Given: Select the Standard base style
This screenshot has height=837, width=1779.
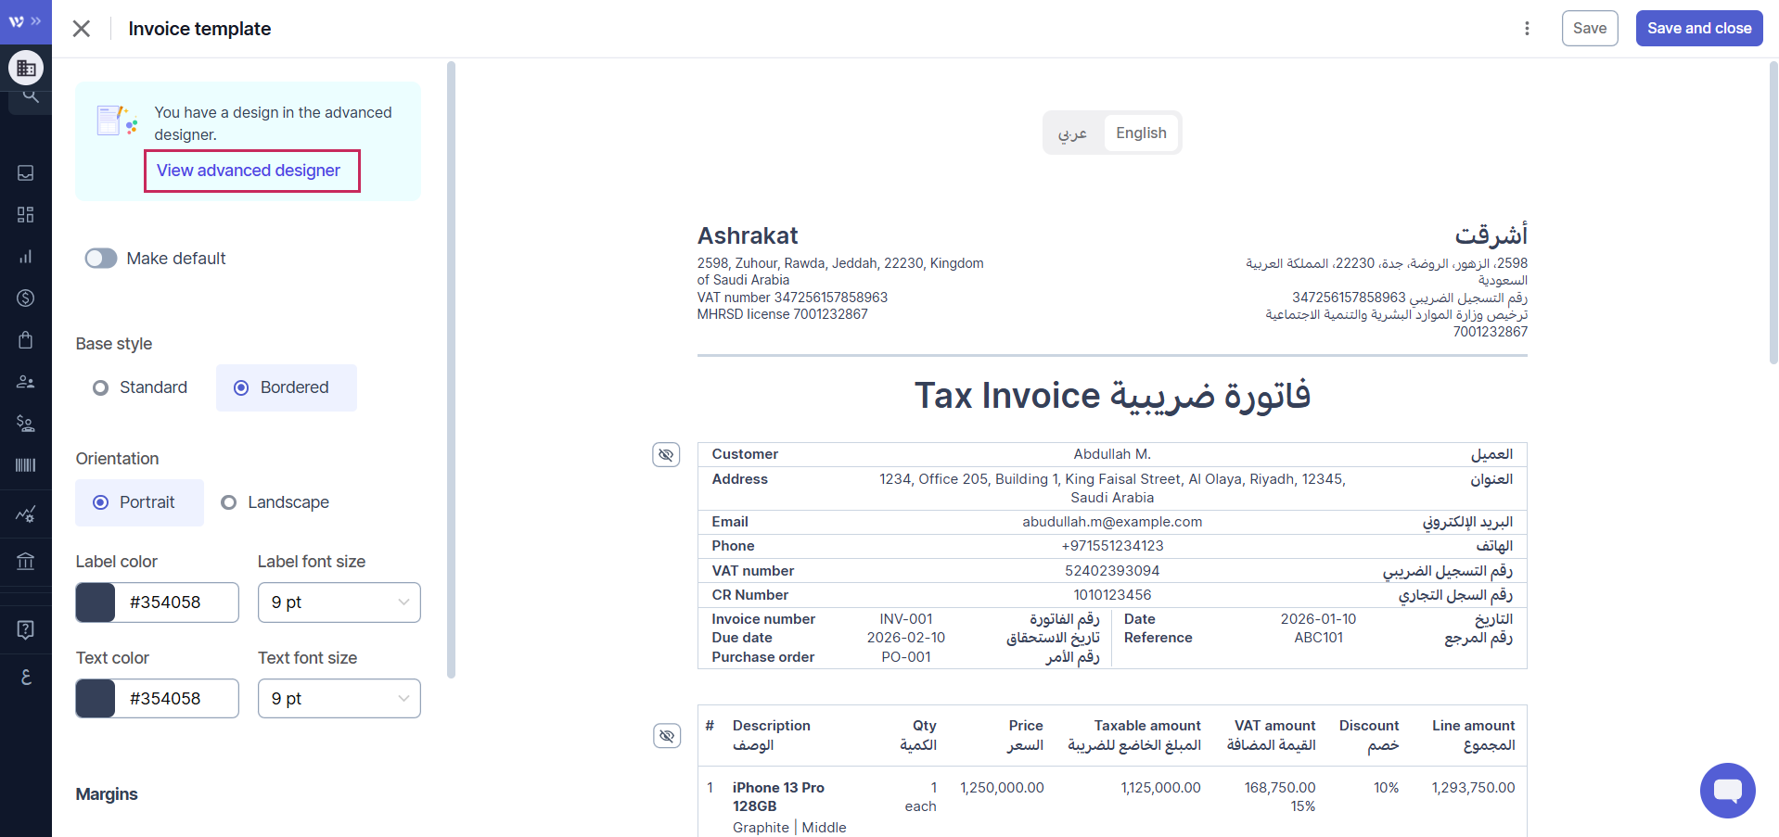Looking at the screenshot, I should [x=141, y=387].
